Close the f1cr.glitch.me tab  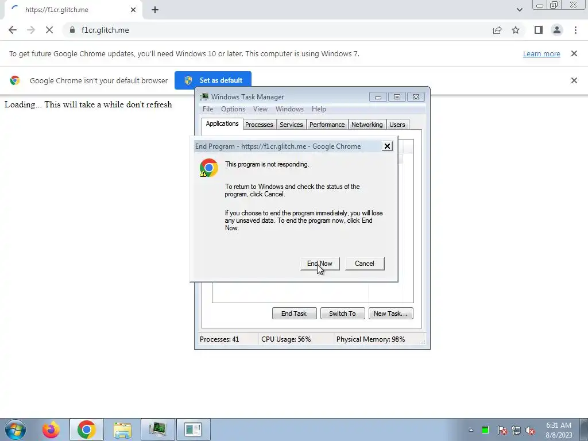(133, 10)
